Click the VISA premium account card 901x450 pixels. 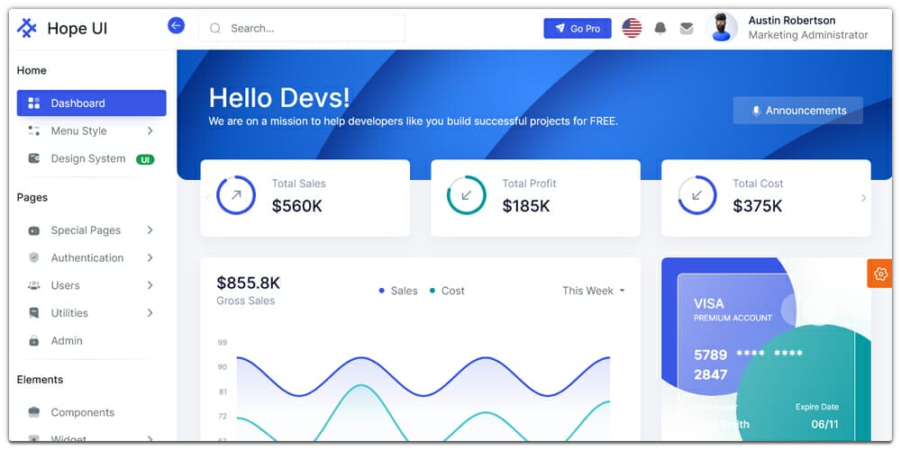point(766,349)
